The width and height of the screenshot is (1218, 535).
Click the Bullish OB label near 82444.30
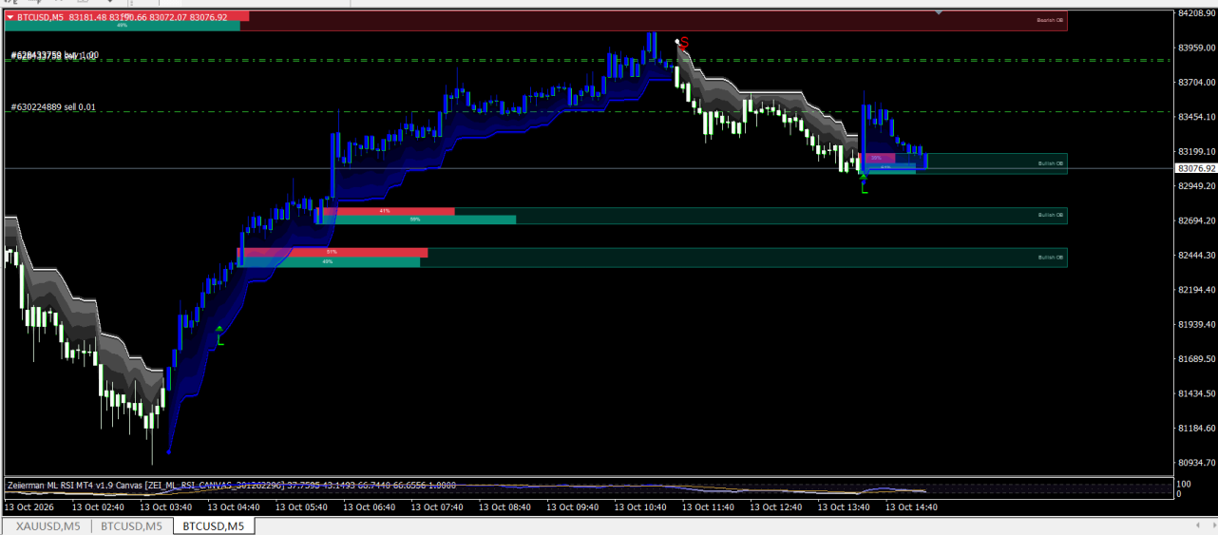click(1051, 258)
